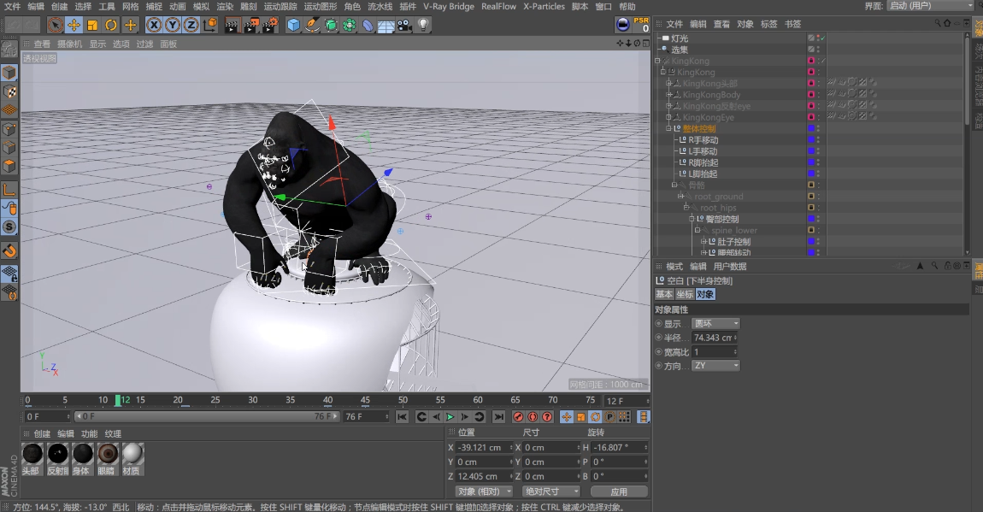Expand the KingKongEye tree node
Image resolution: width=983 pixels, height=512 pixels.
(668, 117)
